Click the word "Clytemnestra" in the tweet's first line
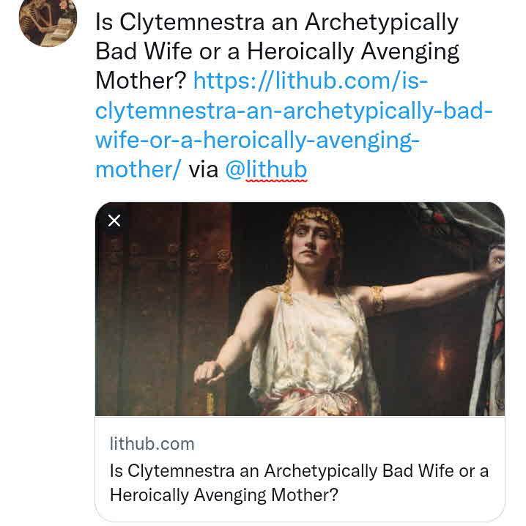The width and height of the screenshot is (526, 526). 190,23
